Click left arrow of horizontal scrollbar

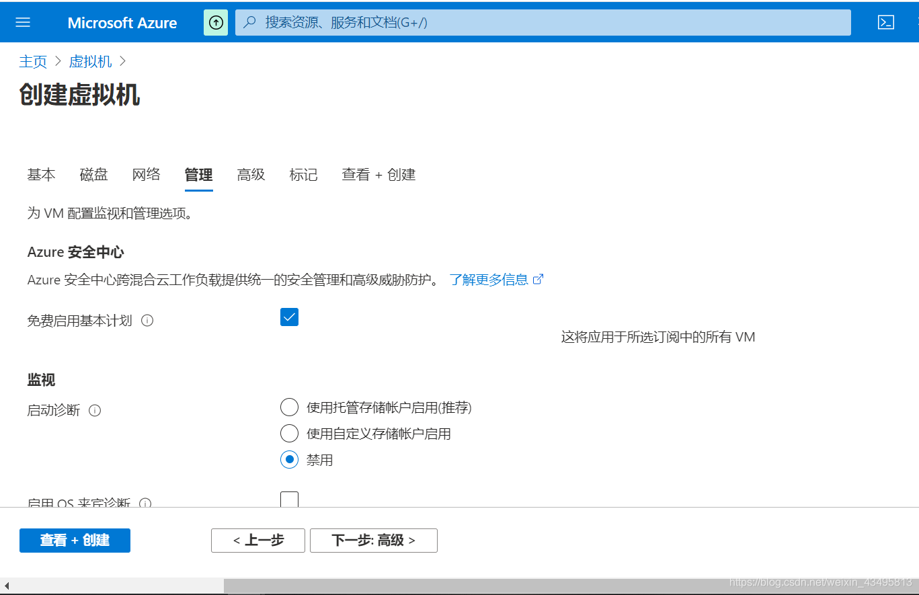[7, 586]
